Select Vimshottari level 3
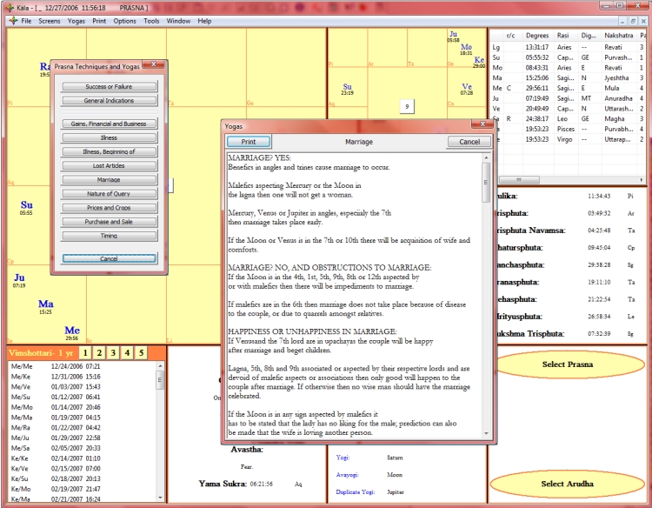Screen dimensions: 652x508 (x=113, y=353)
